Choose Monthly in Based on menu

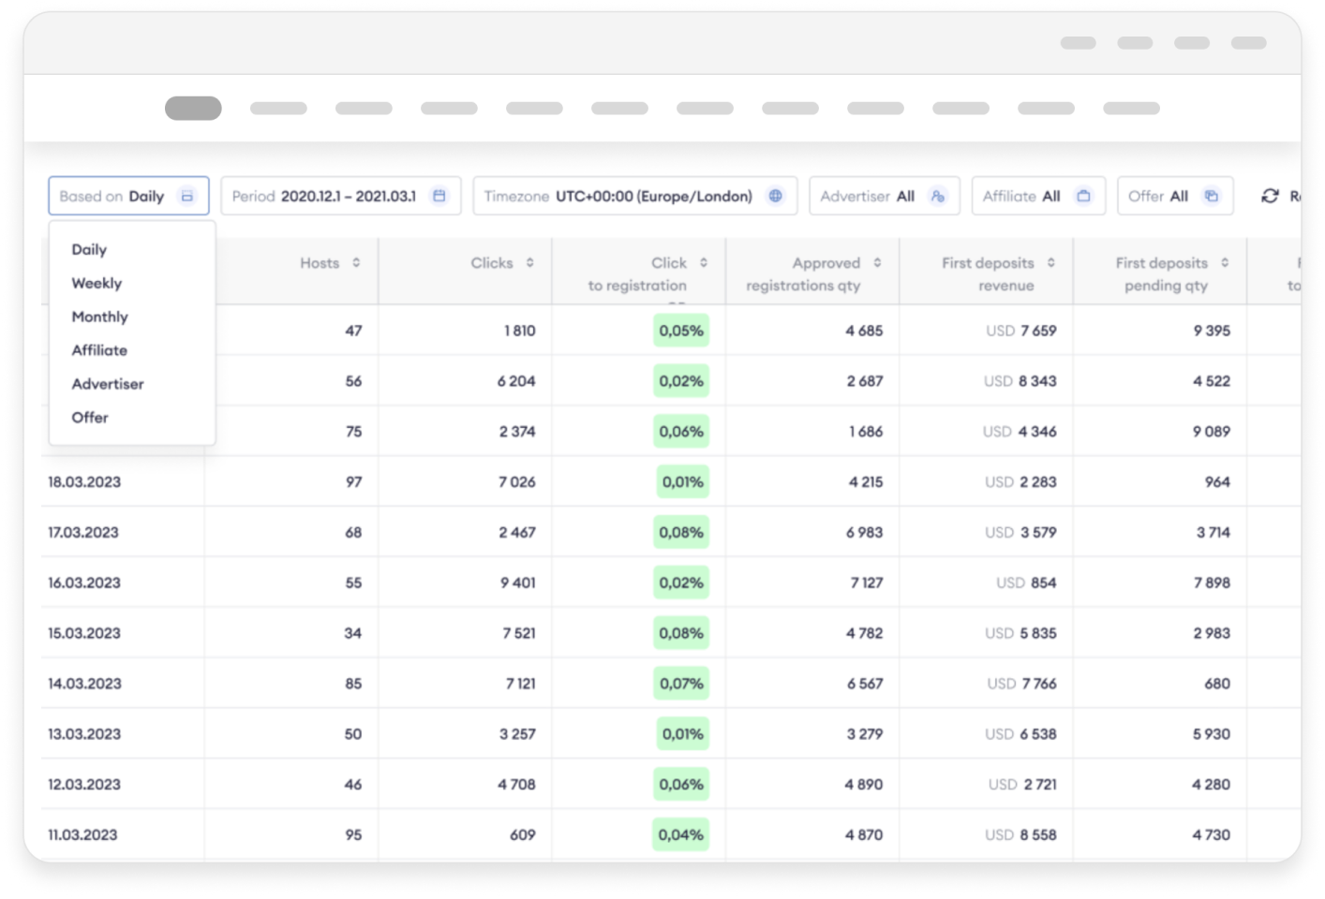click(99, 317)
